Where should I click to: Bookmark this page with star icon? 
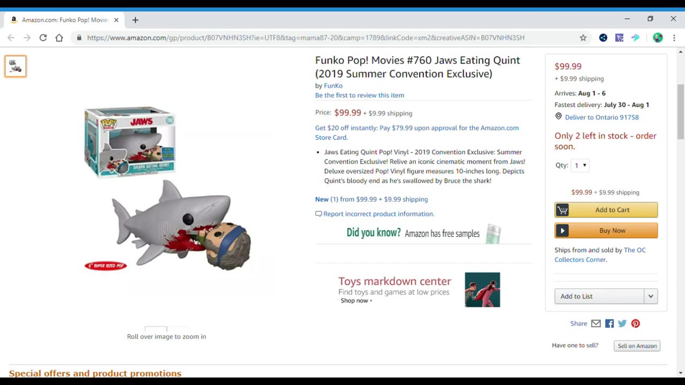[x=583, y=38]
